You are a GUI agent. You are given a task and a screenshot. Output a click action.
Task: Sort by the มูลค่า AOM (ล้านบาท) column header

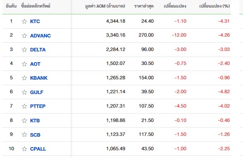coord(105,6)
